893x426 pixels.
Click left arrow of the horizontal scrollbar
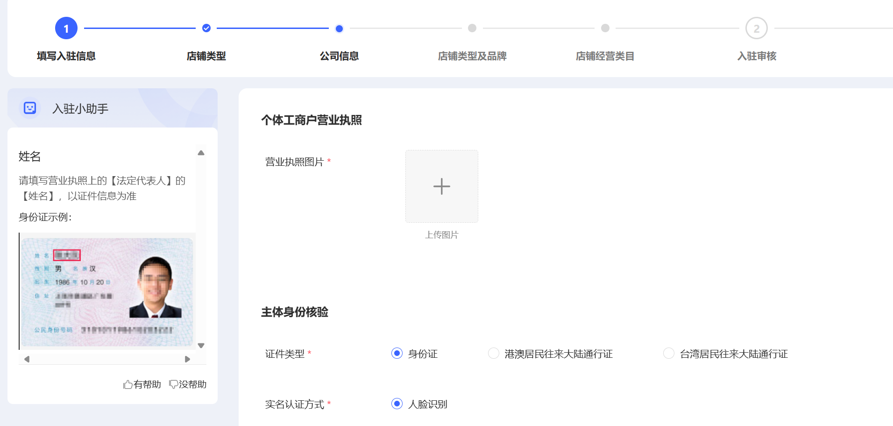(x=27, y=359)
